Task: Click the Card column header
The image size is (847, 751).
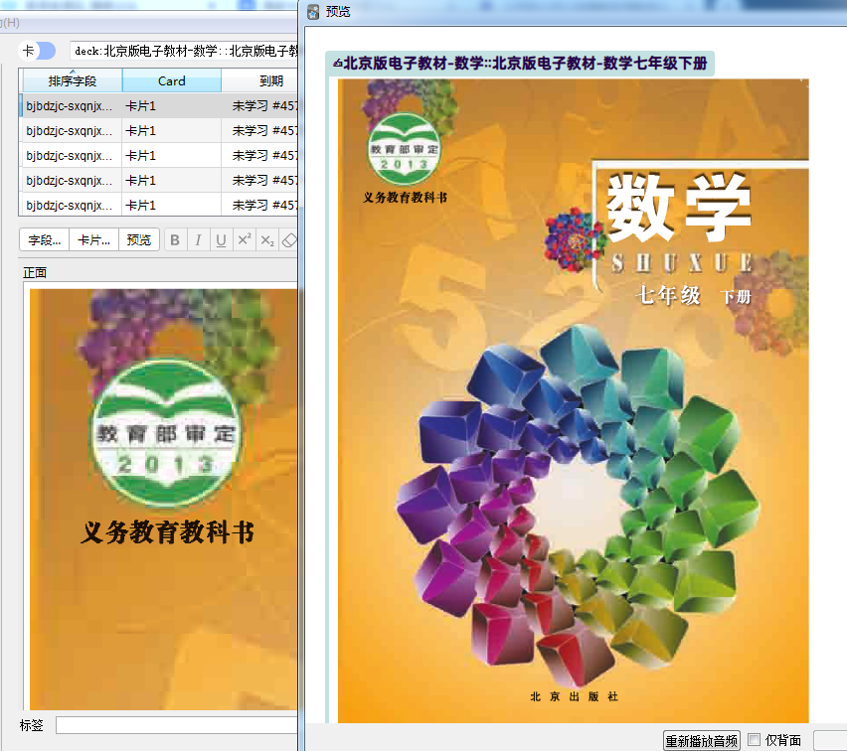Action: 172,81
